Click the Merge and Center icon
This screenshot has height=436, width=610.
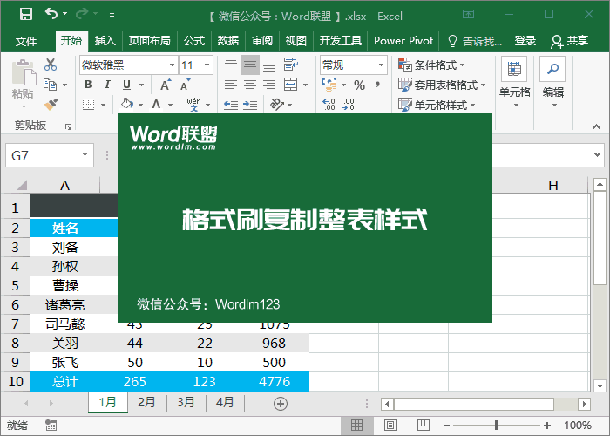click(x=291, y=84)
